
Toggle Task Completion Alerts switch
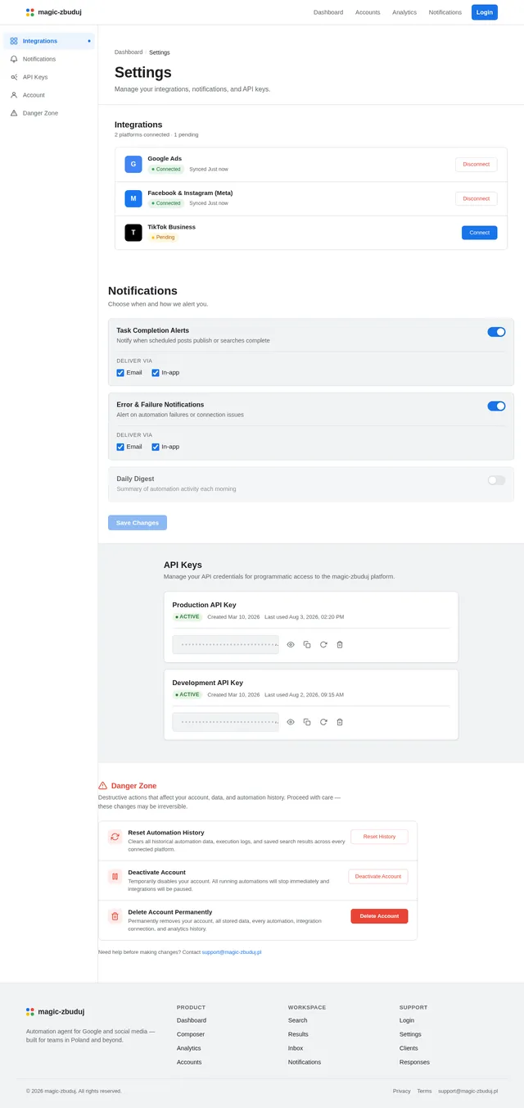click(x=496, y=332)
